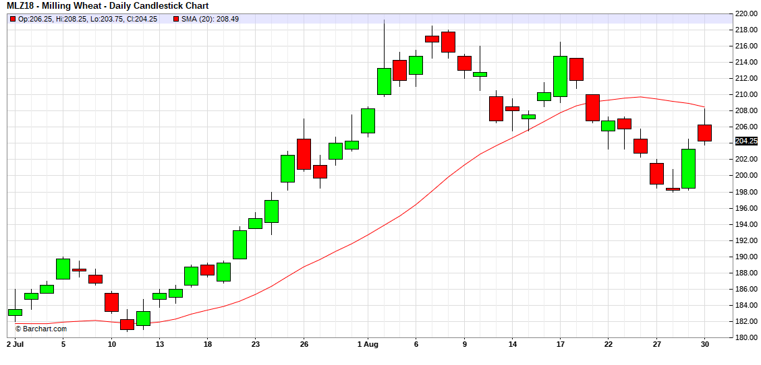Viewport: 761px width, 365px height.
Task: Click the MLZ18 - Milling Wheat chart title
Action: [107, 6]
